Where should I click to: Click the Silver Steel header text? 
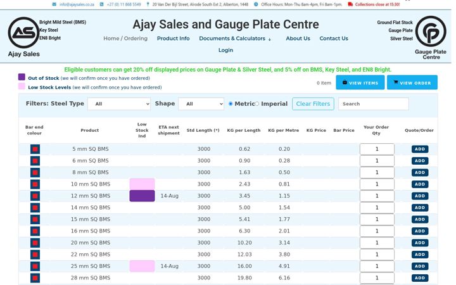click(402, 39)
